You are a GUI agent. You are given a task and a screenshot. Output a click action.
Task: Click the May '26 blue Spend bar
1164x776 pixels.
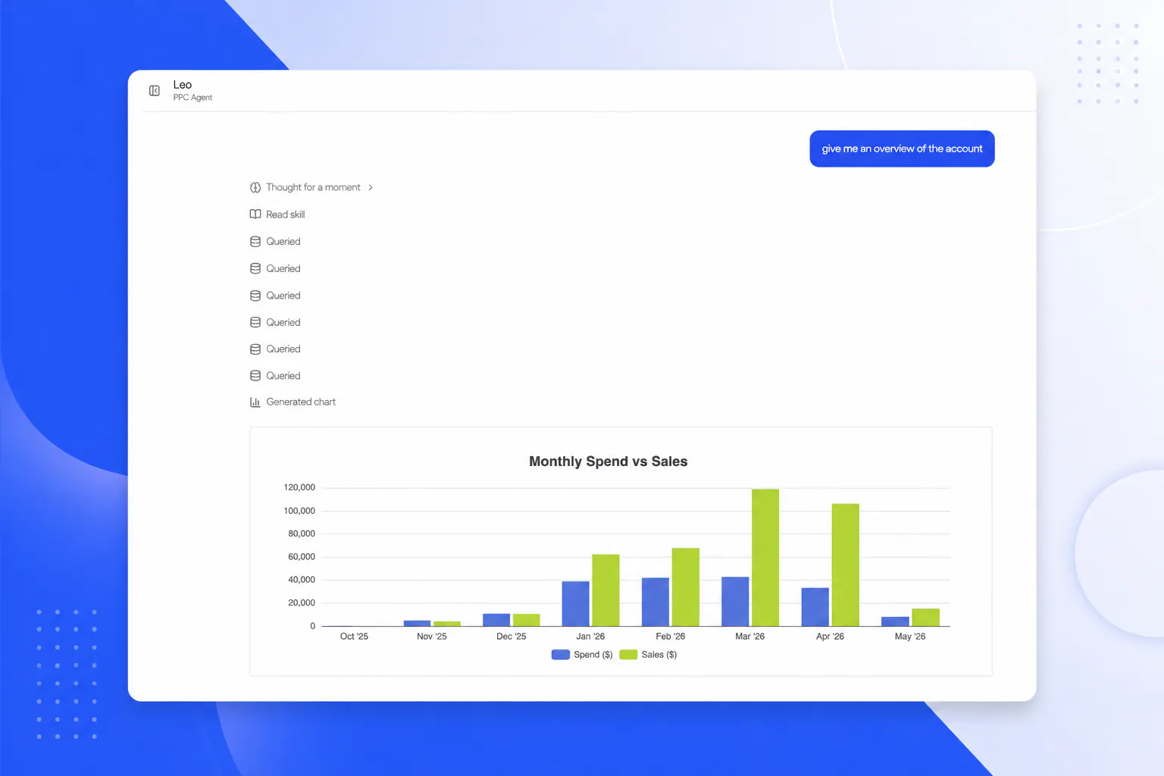point(895,621)
